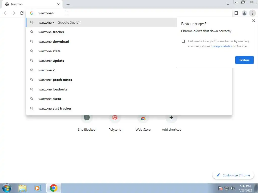Screen dimensions: 258x193
Task: Dismiss the Restore pages popup
Action: coord(253,21)
